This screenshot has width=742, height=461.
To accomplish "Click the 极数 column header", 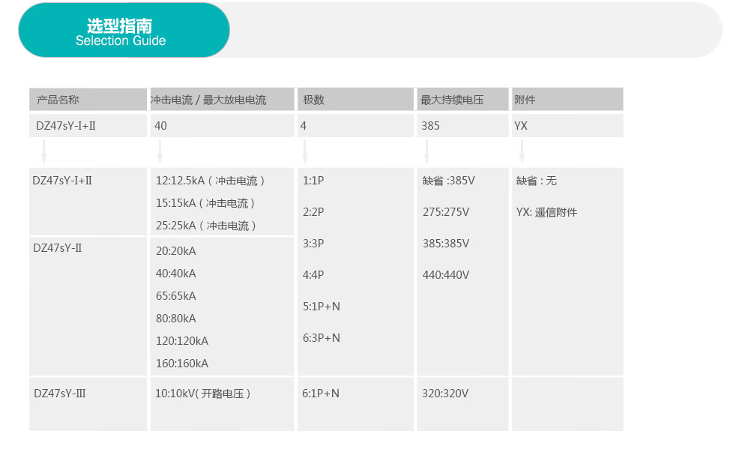I will 314,100.
